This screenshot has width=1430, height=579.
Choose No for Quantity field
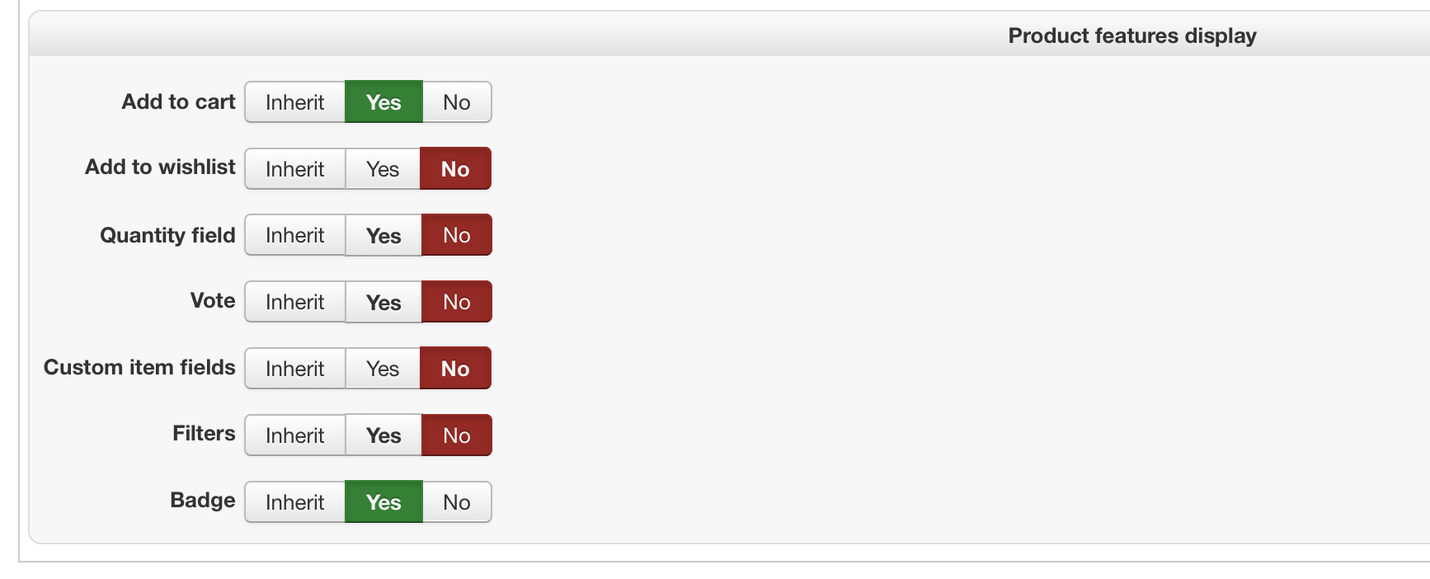457,235
